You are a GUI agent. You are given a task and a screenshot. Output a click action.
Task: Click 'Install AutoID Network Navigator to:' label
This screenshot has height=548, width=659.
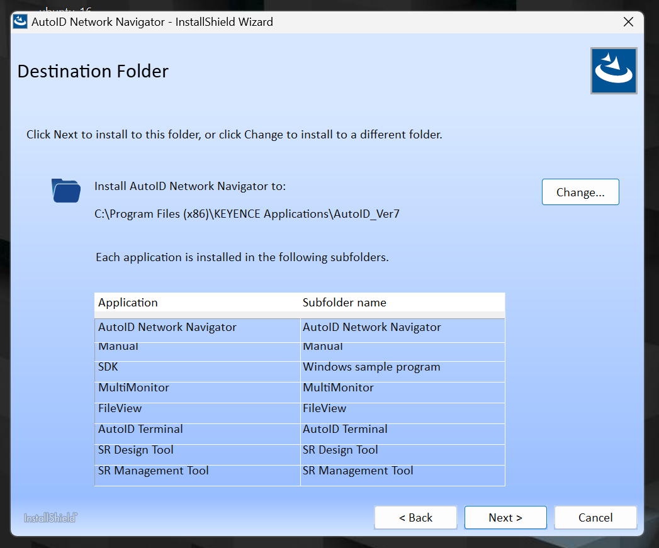pos(190,186)
